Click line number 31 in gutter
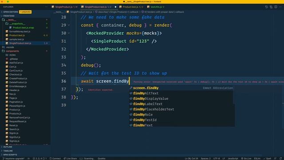The width and height of the screenshot is (284, 160). click(x=63, y=41)
